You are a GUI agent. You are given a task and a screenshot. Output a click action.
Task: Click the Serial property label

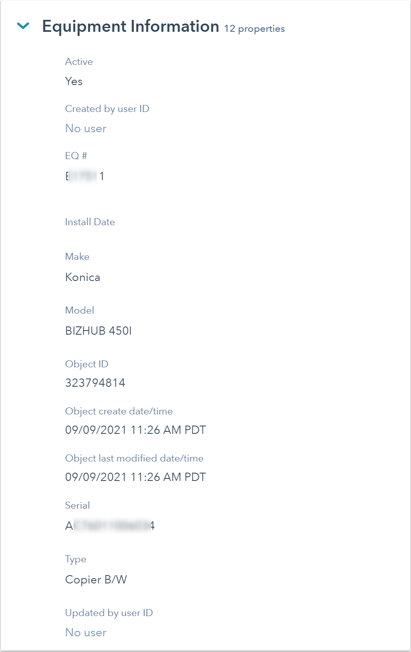pos(78,505)
